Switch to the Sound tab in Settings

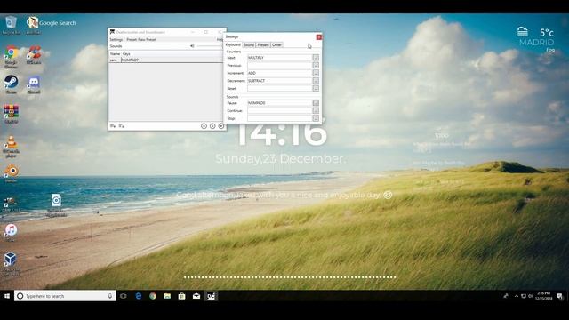click(x=249, y=45)
